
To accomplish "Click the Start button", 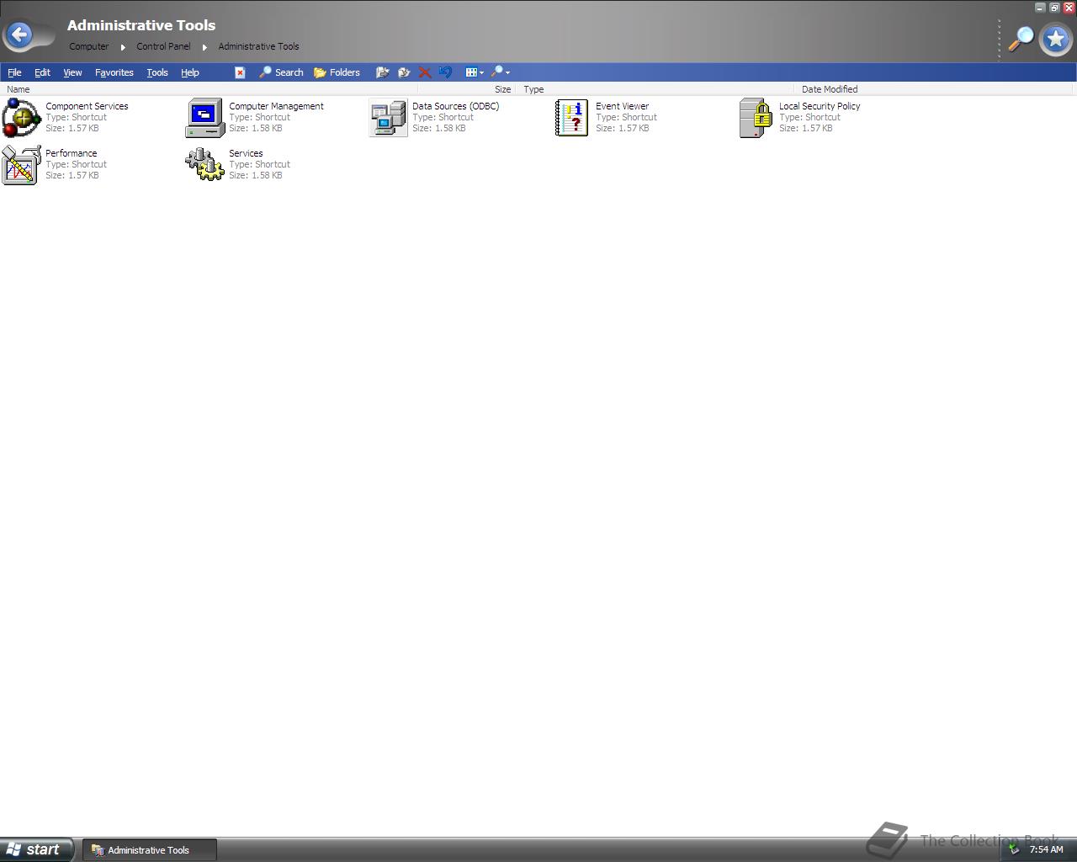I will click(x=37, y=849).
